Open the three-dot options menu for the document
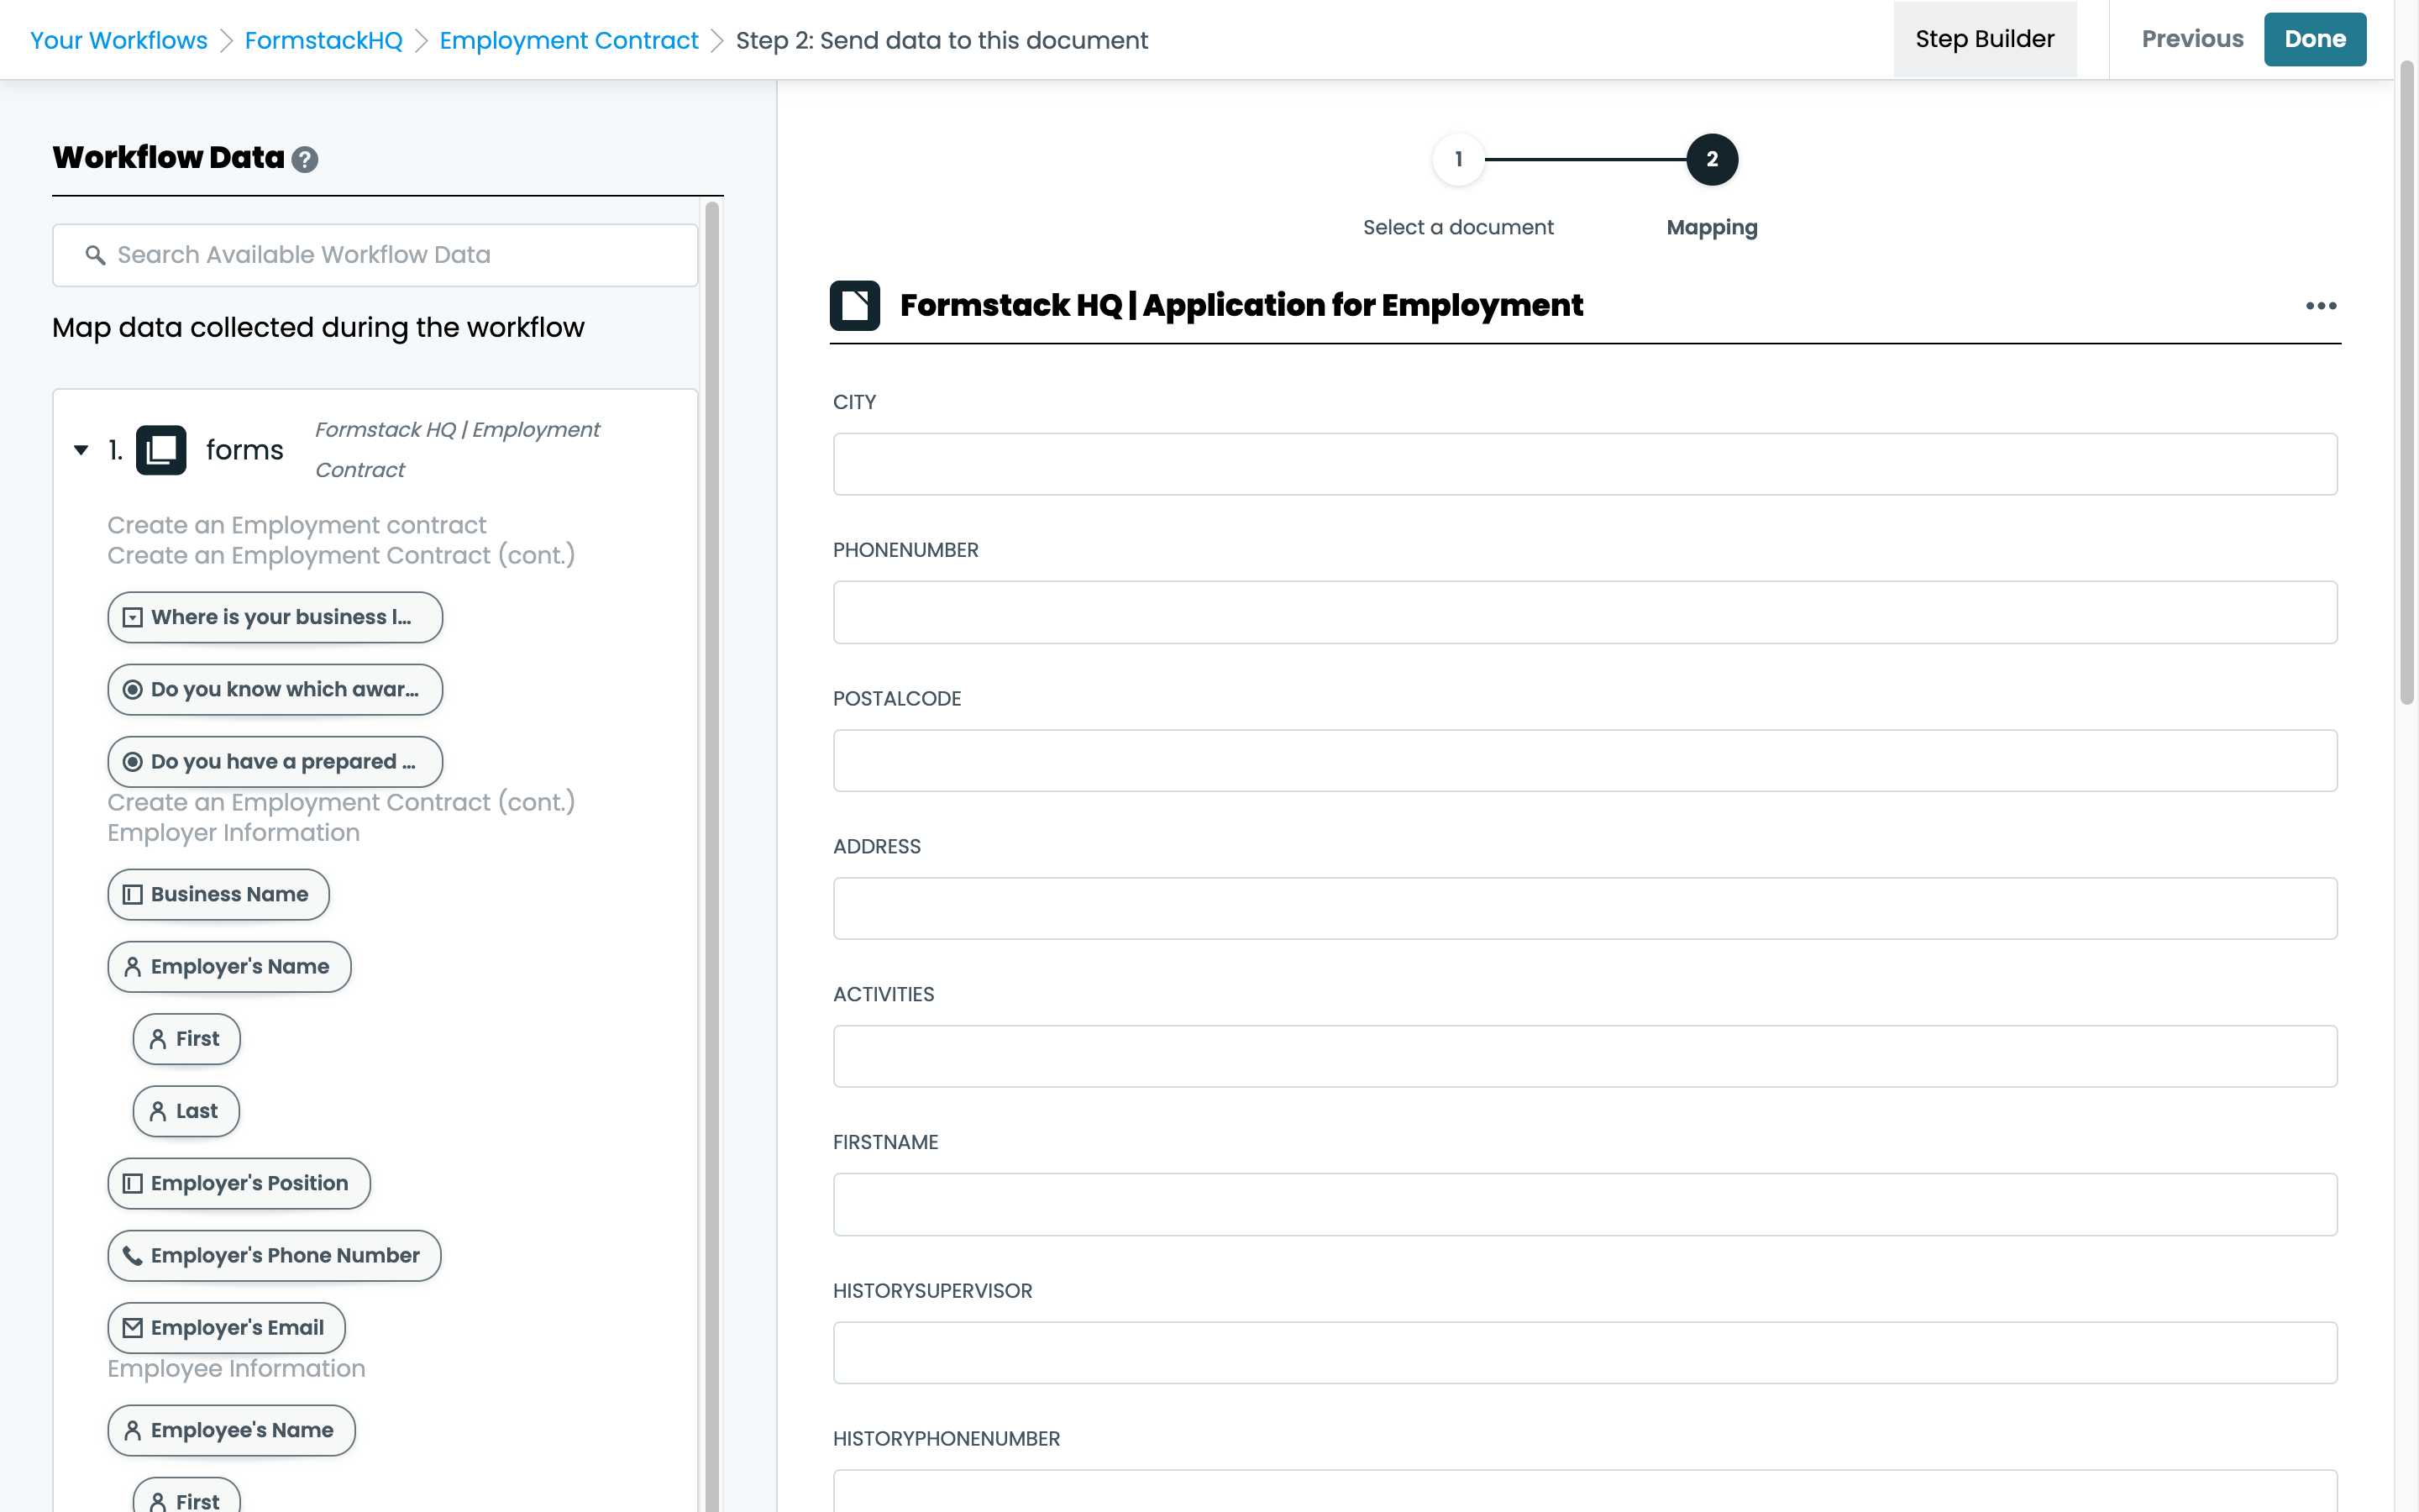2419x1512 pixels. (2320, 306)
